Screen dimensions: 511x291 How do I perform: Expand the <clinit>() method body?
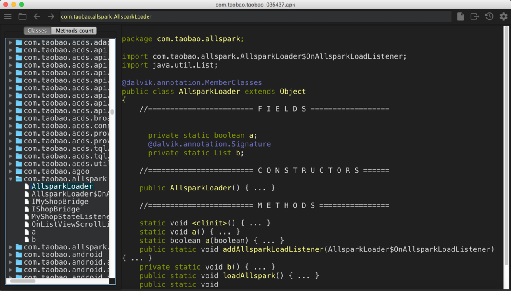(255, 223)
